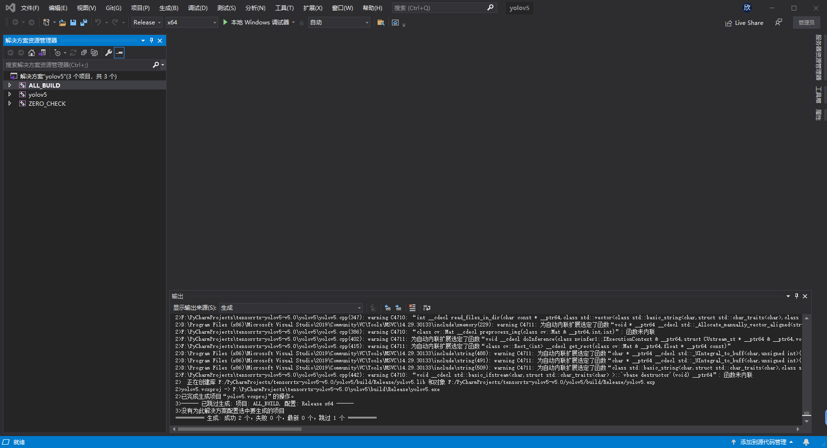Click the Save All icon
Screen dimensions: 827x448
coord(84,22)
